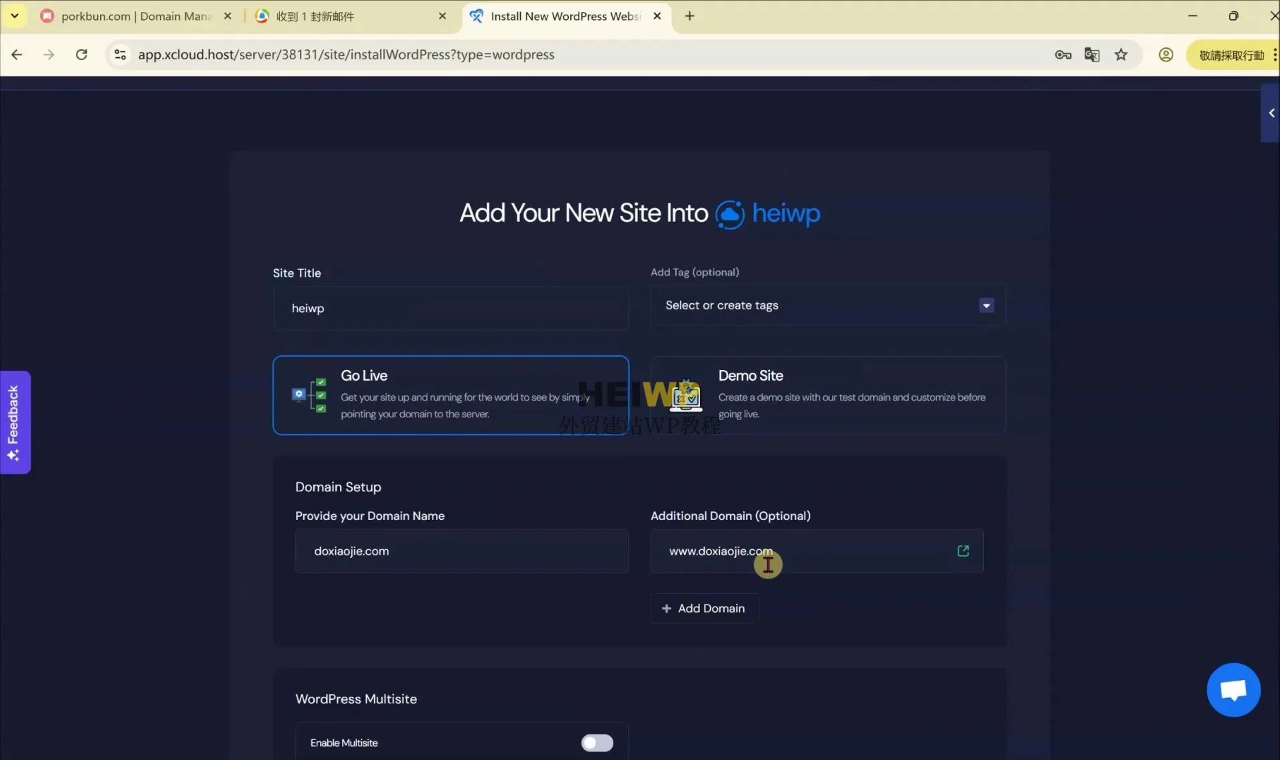
Task: Click the Add Domain button
Action: (704, 608)
